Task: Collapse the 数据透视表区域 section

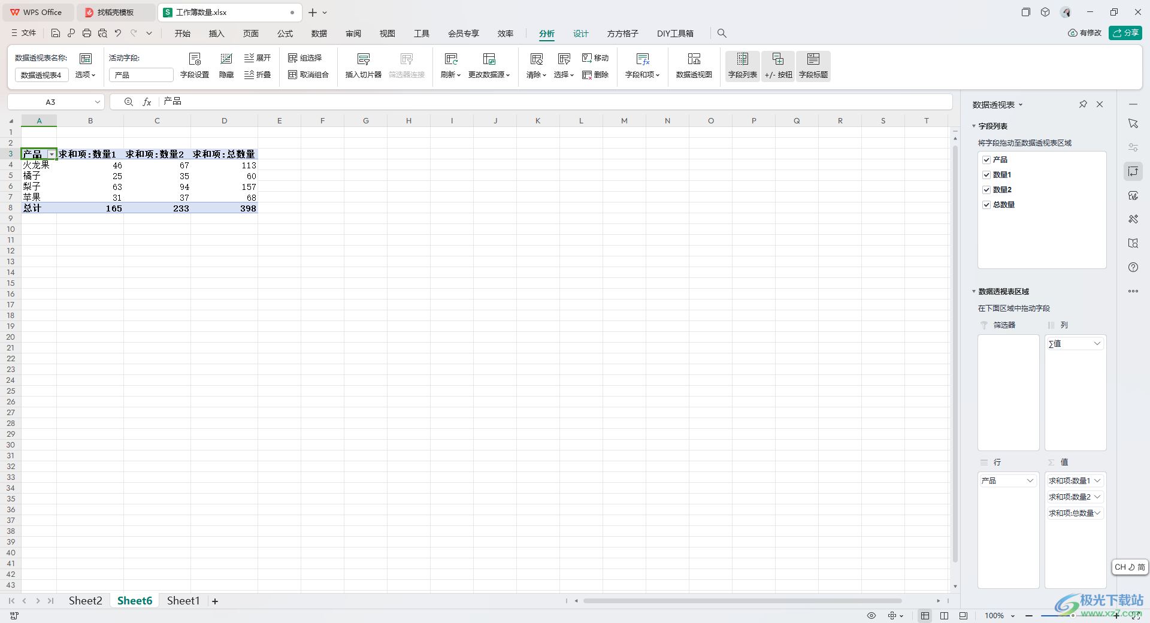Action: coord(974,292)
